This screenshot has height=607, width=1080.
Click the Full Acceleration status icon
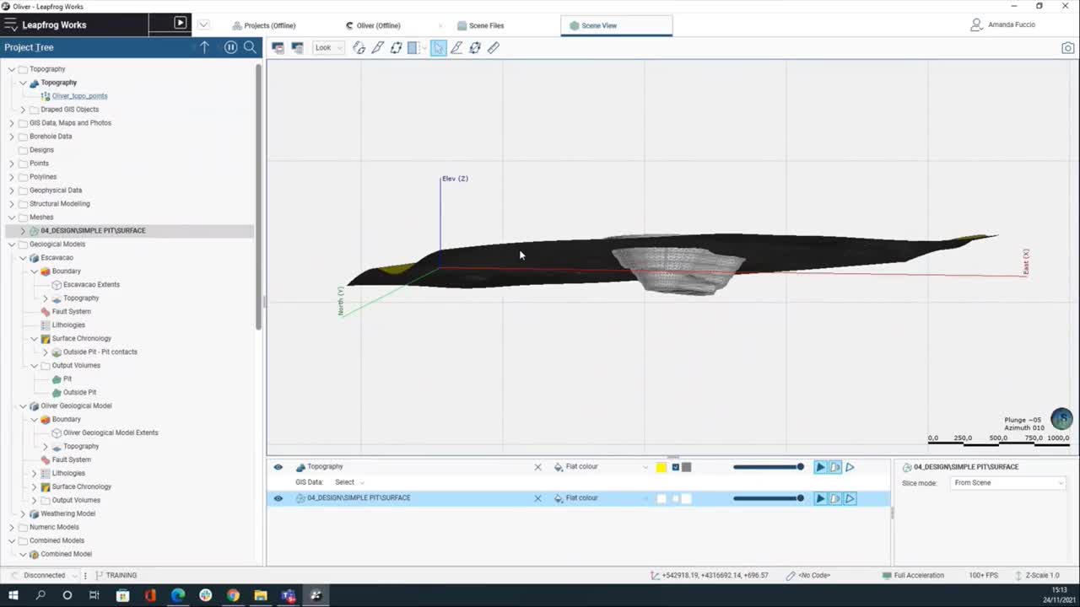(886, 575)
